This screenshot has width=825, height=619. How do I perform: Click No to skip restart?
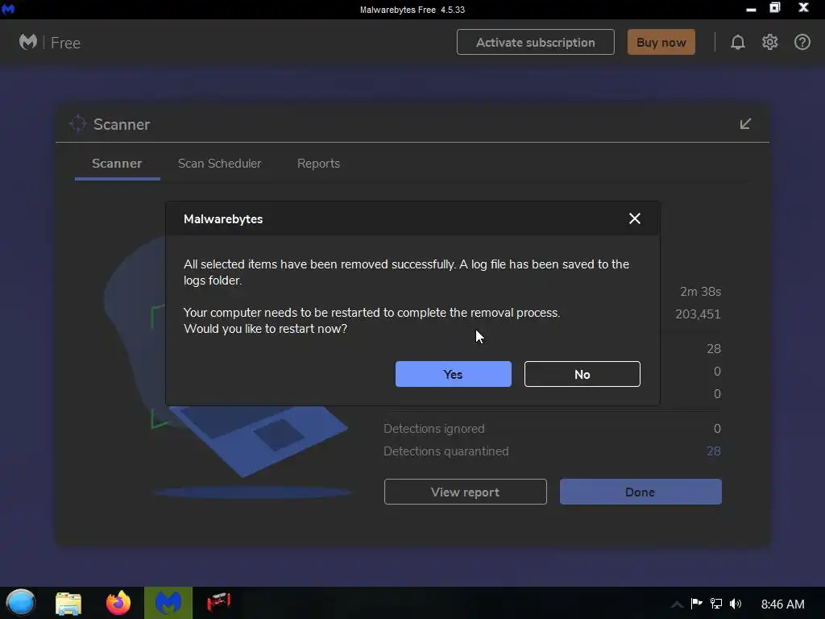582,374
